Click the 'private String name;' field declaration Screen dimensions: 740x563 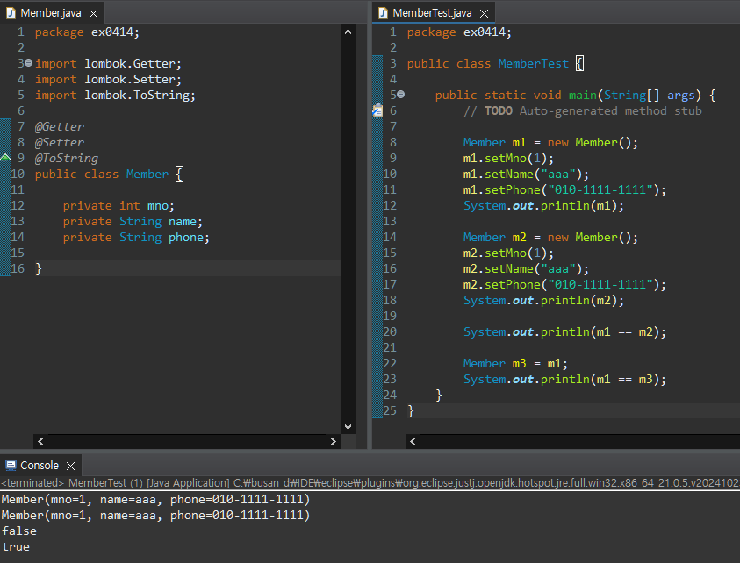(x=133, y=222)
